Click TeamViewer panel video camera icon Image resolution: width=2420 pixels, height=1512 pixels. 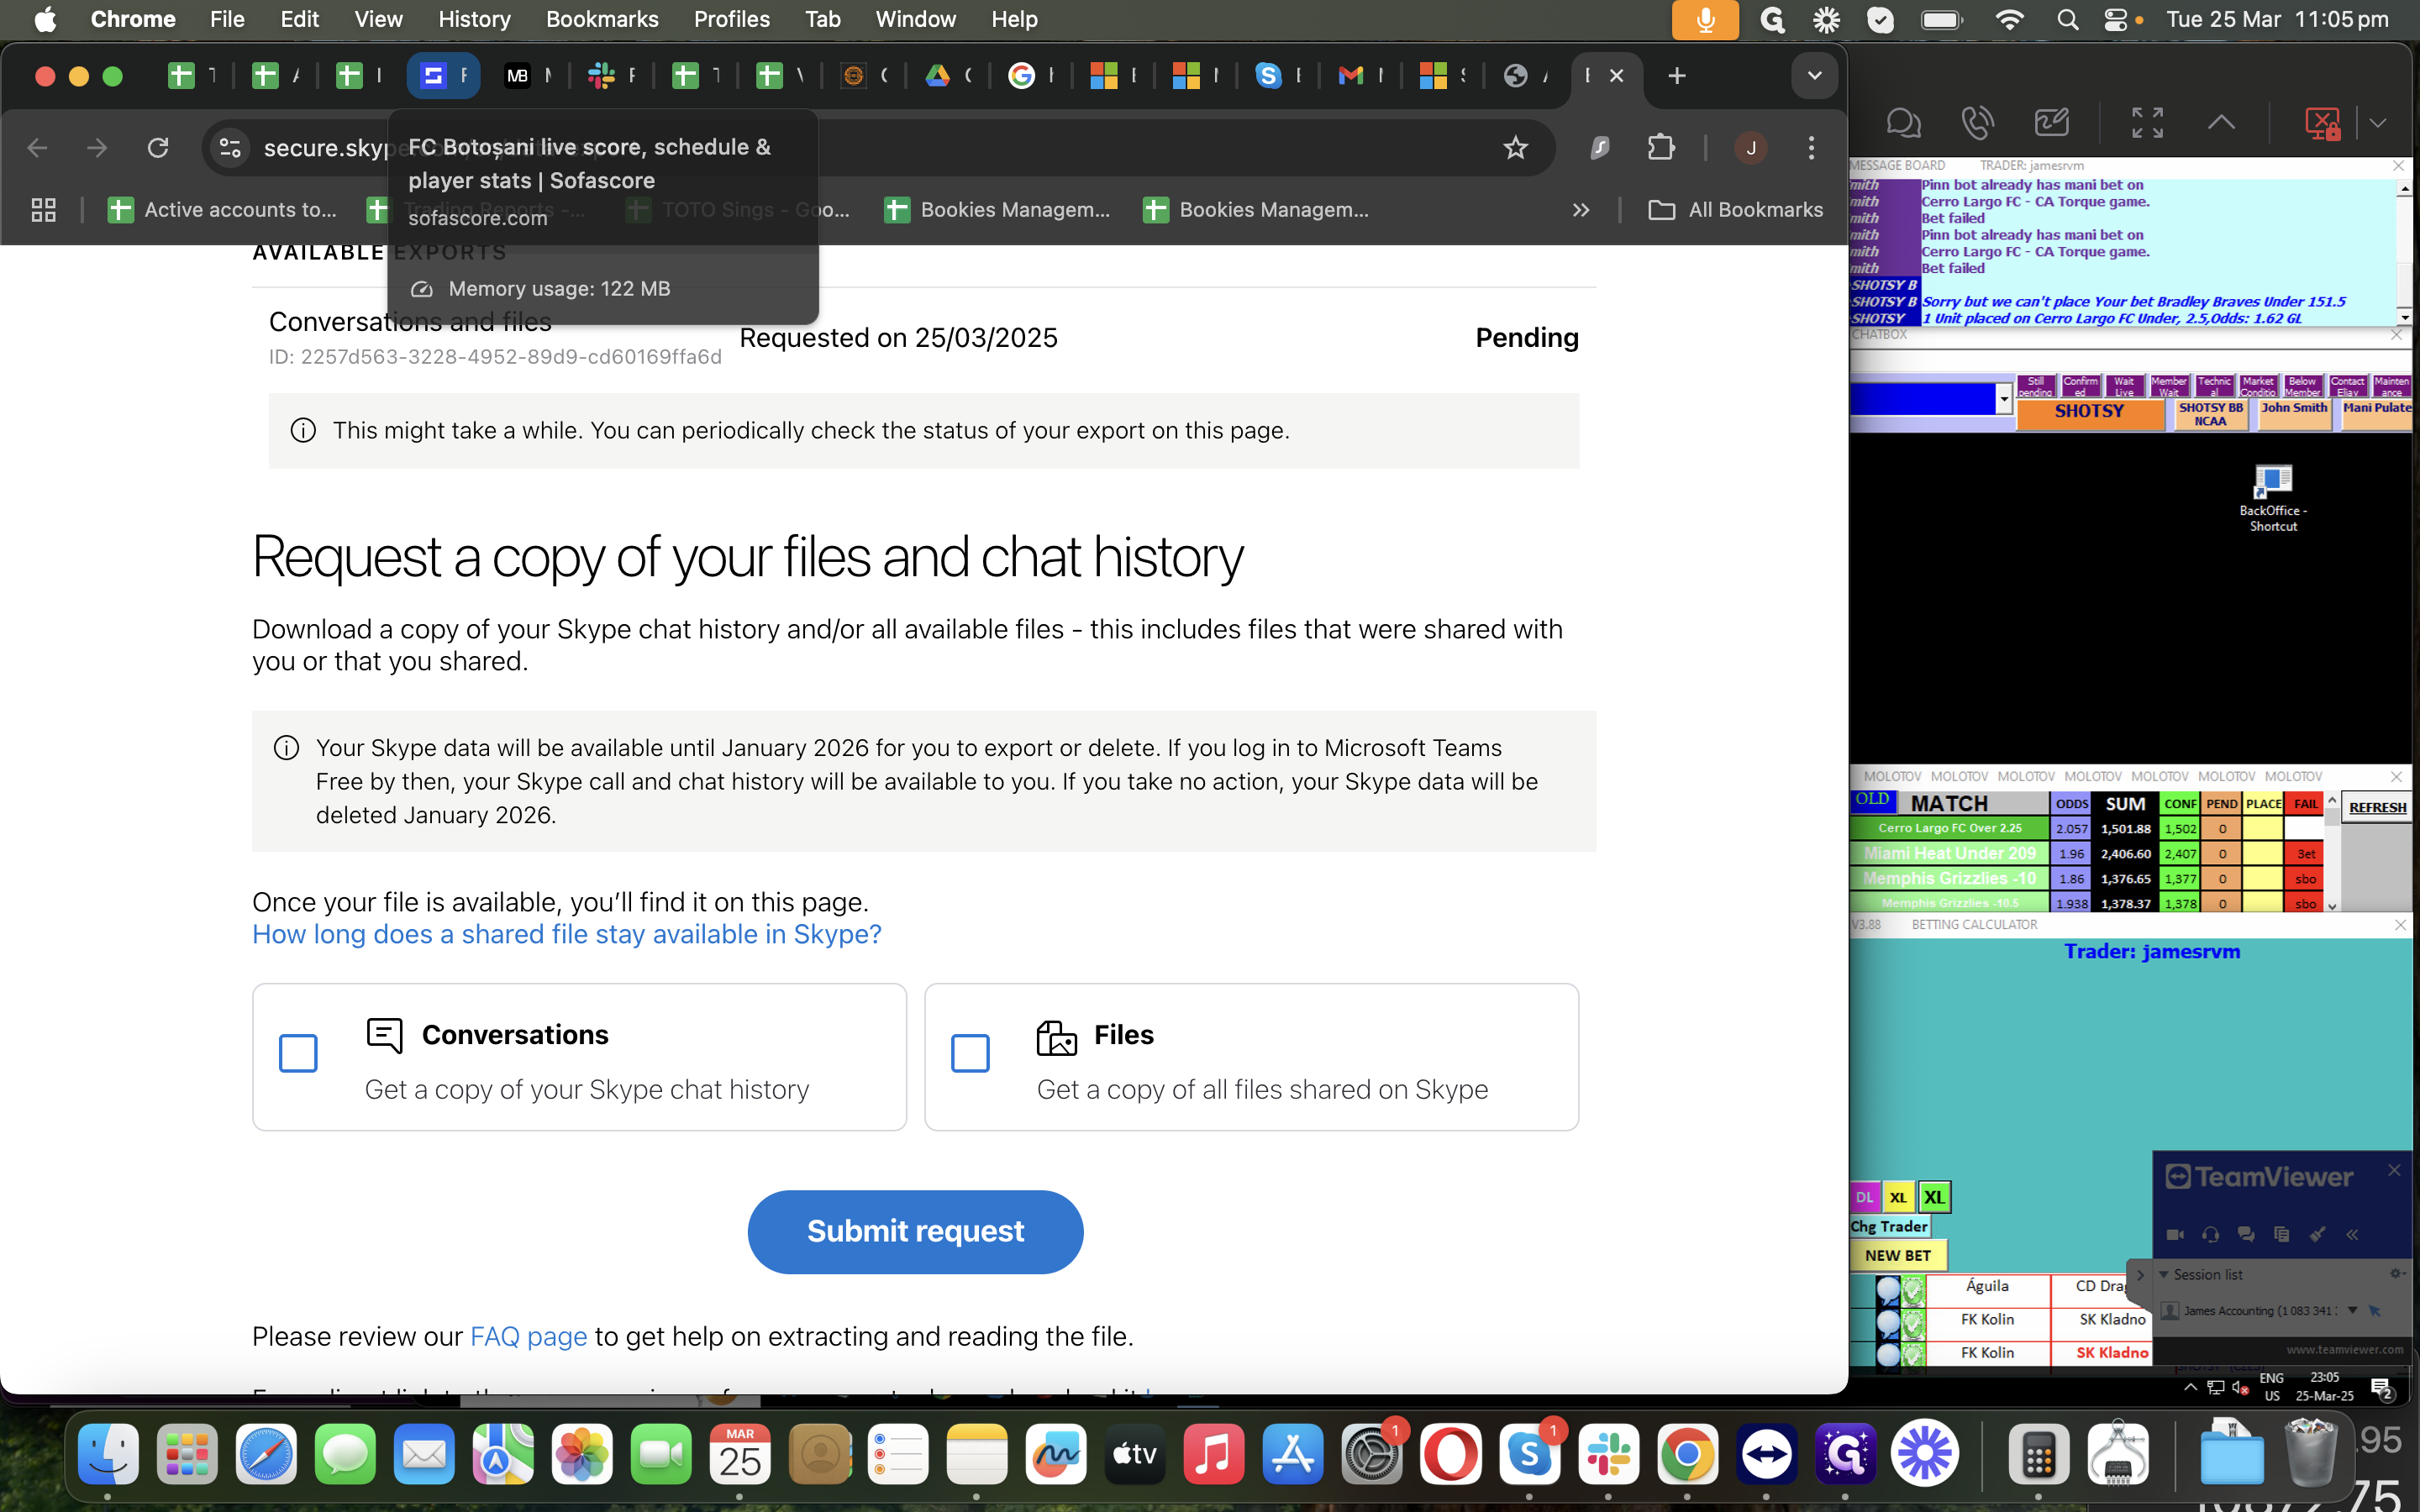click(x=2175, y=1234)
